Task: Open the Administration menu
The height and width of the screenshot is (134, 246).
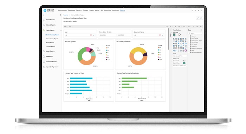Action: coord(63,10)
